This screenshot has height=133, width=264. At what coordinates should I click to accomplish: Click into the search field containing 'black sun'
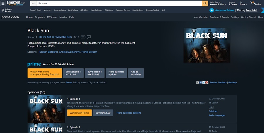[x=117, y=3]
